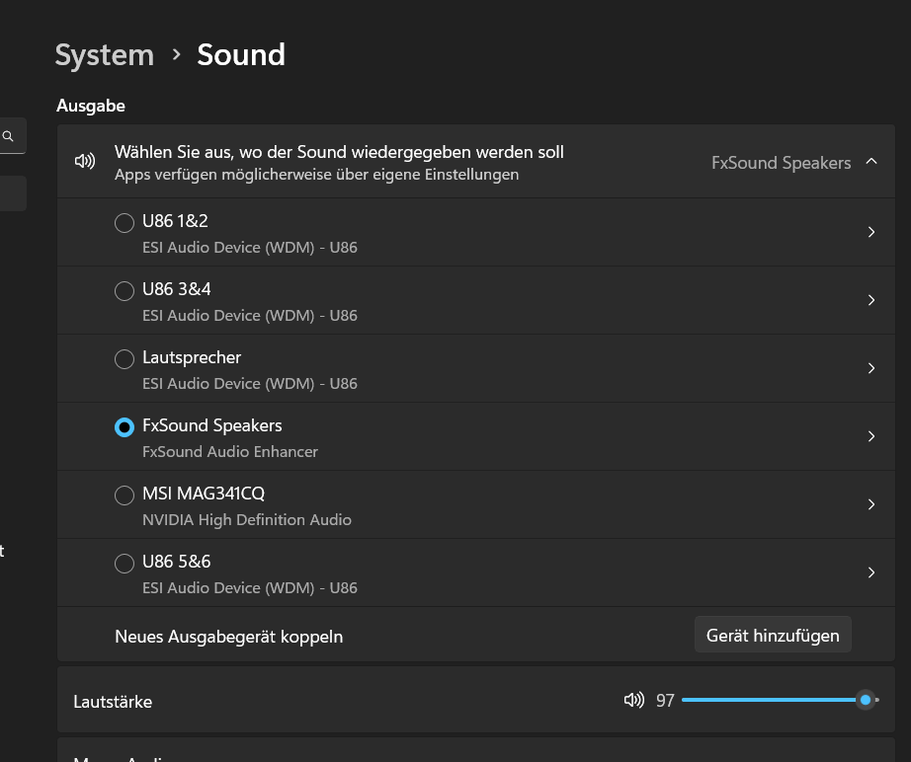Collapse the output device list chevron
Viewport: 911px width, 762px height.
point(870,162)
